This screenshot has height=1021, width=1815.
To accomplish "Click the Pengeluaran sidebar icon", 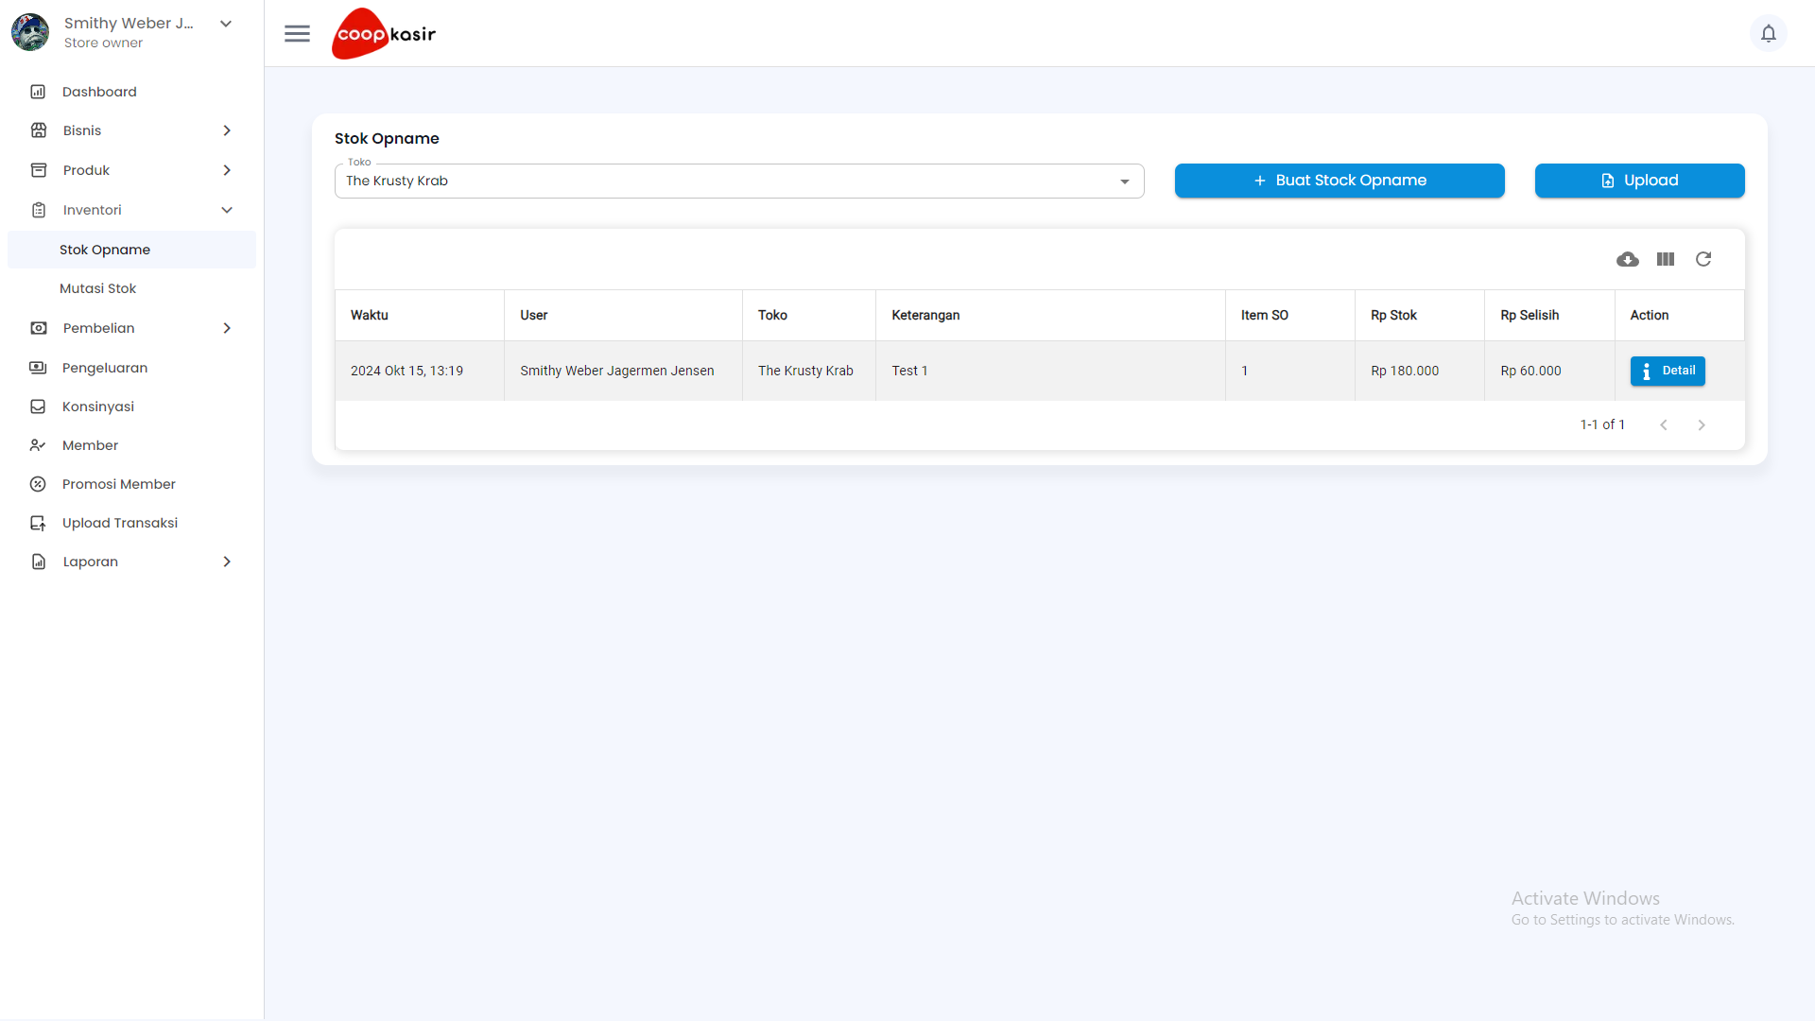I will point(38,368).
